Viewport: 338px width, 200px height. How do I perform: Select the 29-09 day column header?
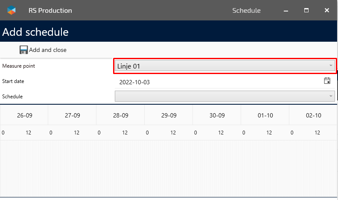(169, 115)
